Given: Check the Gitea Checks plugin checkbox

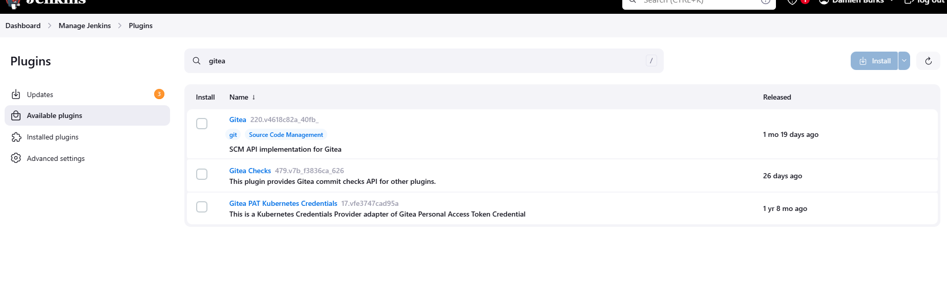Looking at the screenshot, I should (202, 174).
